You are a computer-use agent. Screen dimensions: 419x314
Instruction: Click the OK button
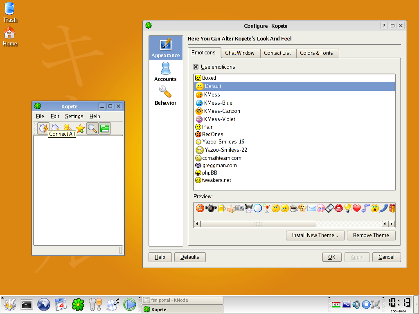point(332,257)
